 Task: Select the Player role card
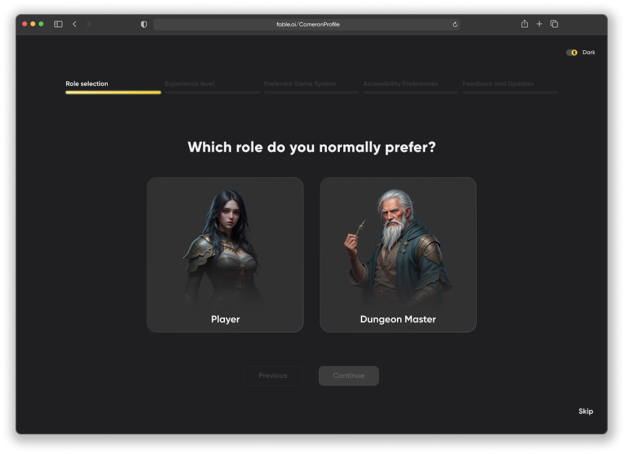(225, 255)
